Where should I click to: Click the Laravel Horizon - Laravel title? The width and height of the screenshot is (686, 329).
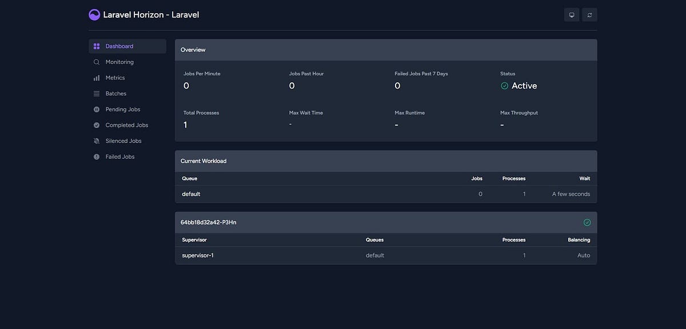pyautogui.click(x=150, y=14)
